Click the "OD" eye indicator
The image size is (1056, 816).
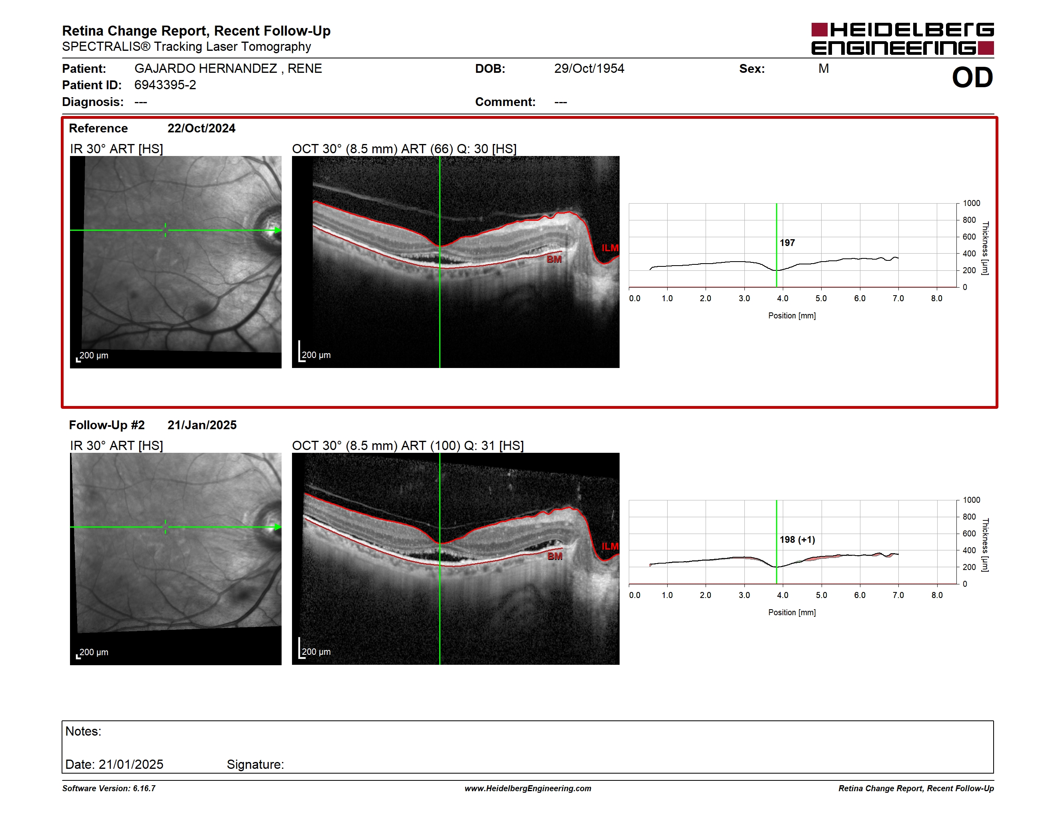tap(972, 77)
